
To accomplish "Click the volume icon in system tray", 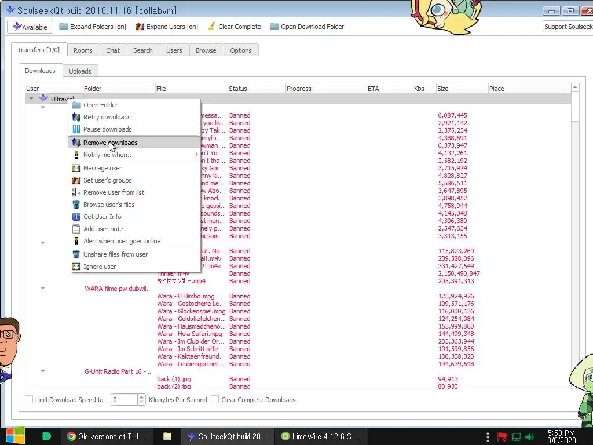I will click(x=530, y=437).
